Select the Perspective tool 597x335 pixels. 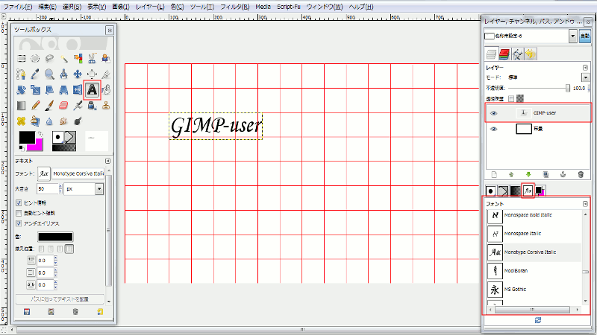(63, 90)
